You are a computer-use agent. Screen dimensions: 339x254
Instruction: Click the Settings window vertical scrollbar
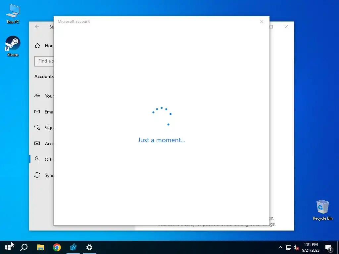(x=293, y=107)
